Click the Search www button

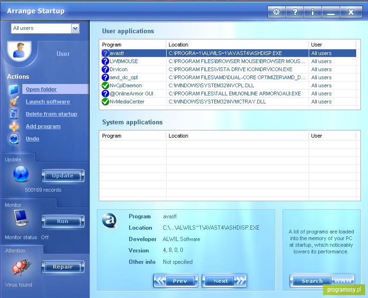pos(322,280)
